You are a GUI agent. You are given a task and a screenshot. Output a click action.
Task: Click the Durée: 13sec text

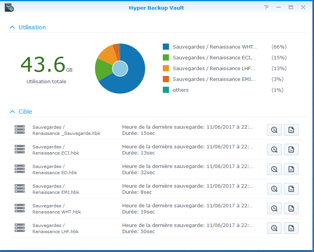[138, 153]
